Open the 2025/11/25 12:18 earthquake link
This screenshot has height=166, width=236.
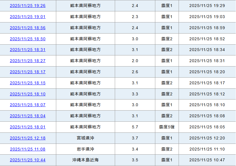coord(28,138)
